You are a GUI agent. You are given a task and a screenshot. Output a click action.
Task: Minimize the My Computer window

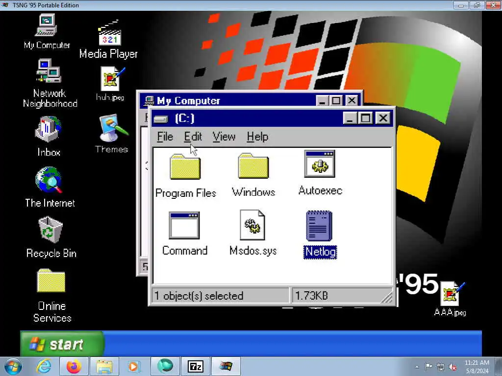point(323,100)
